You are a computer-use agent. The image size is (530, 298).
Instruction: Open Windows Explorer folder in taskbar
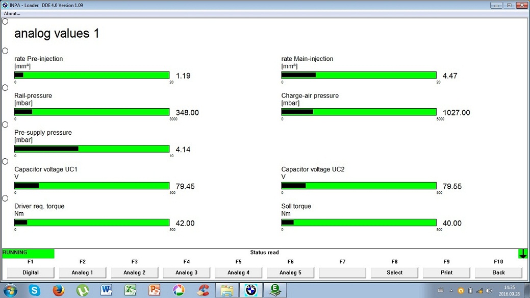[x=226, y=290]
